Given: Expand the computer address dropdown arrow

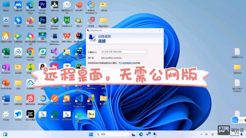Looking at the screenshot, I should (x=146, y=52).
